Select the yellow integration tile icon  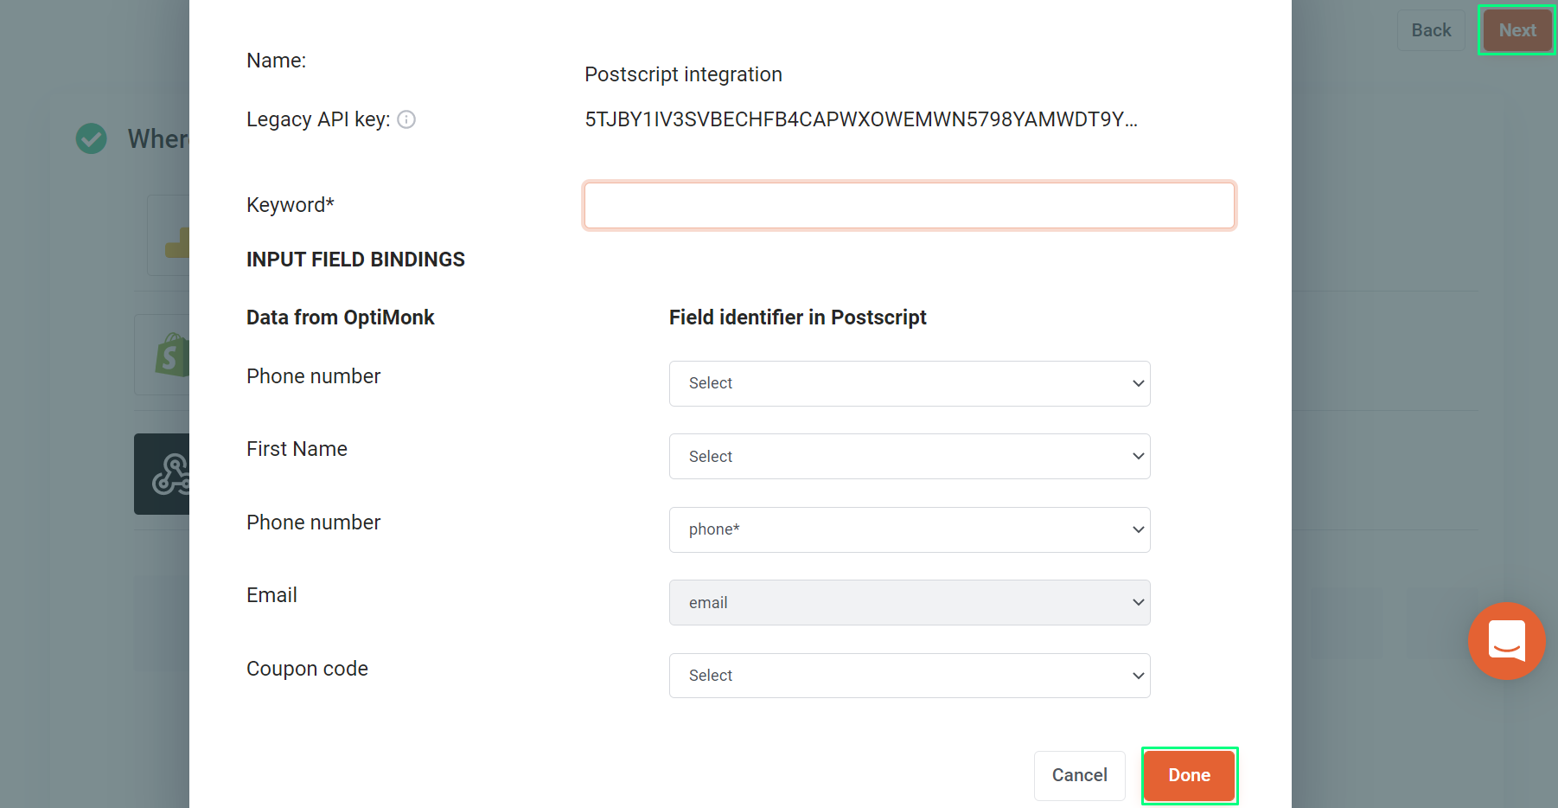[x=177, y=242]
